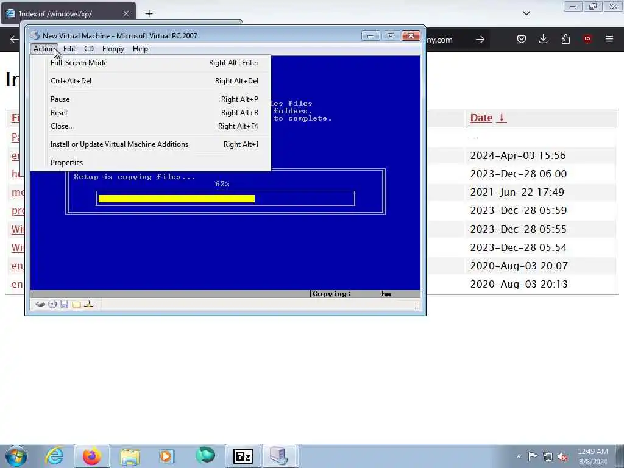
Task: Click the yellow setup progress bar
Action: pos(176,199)
